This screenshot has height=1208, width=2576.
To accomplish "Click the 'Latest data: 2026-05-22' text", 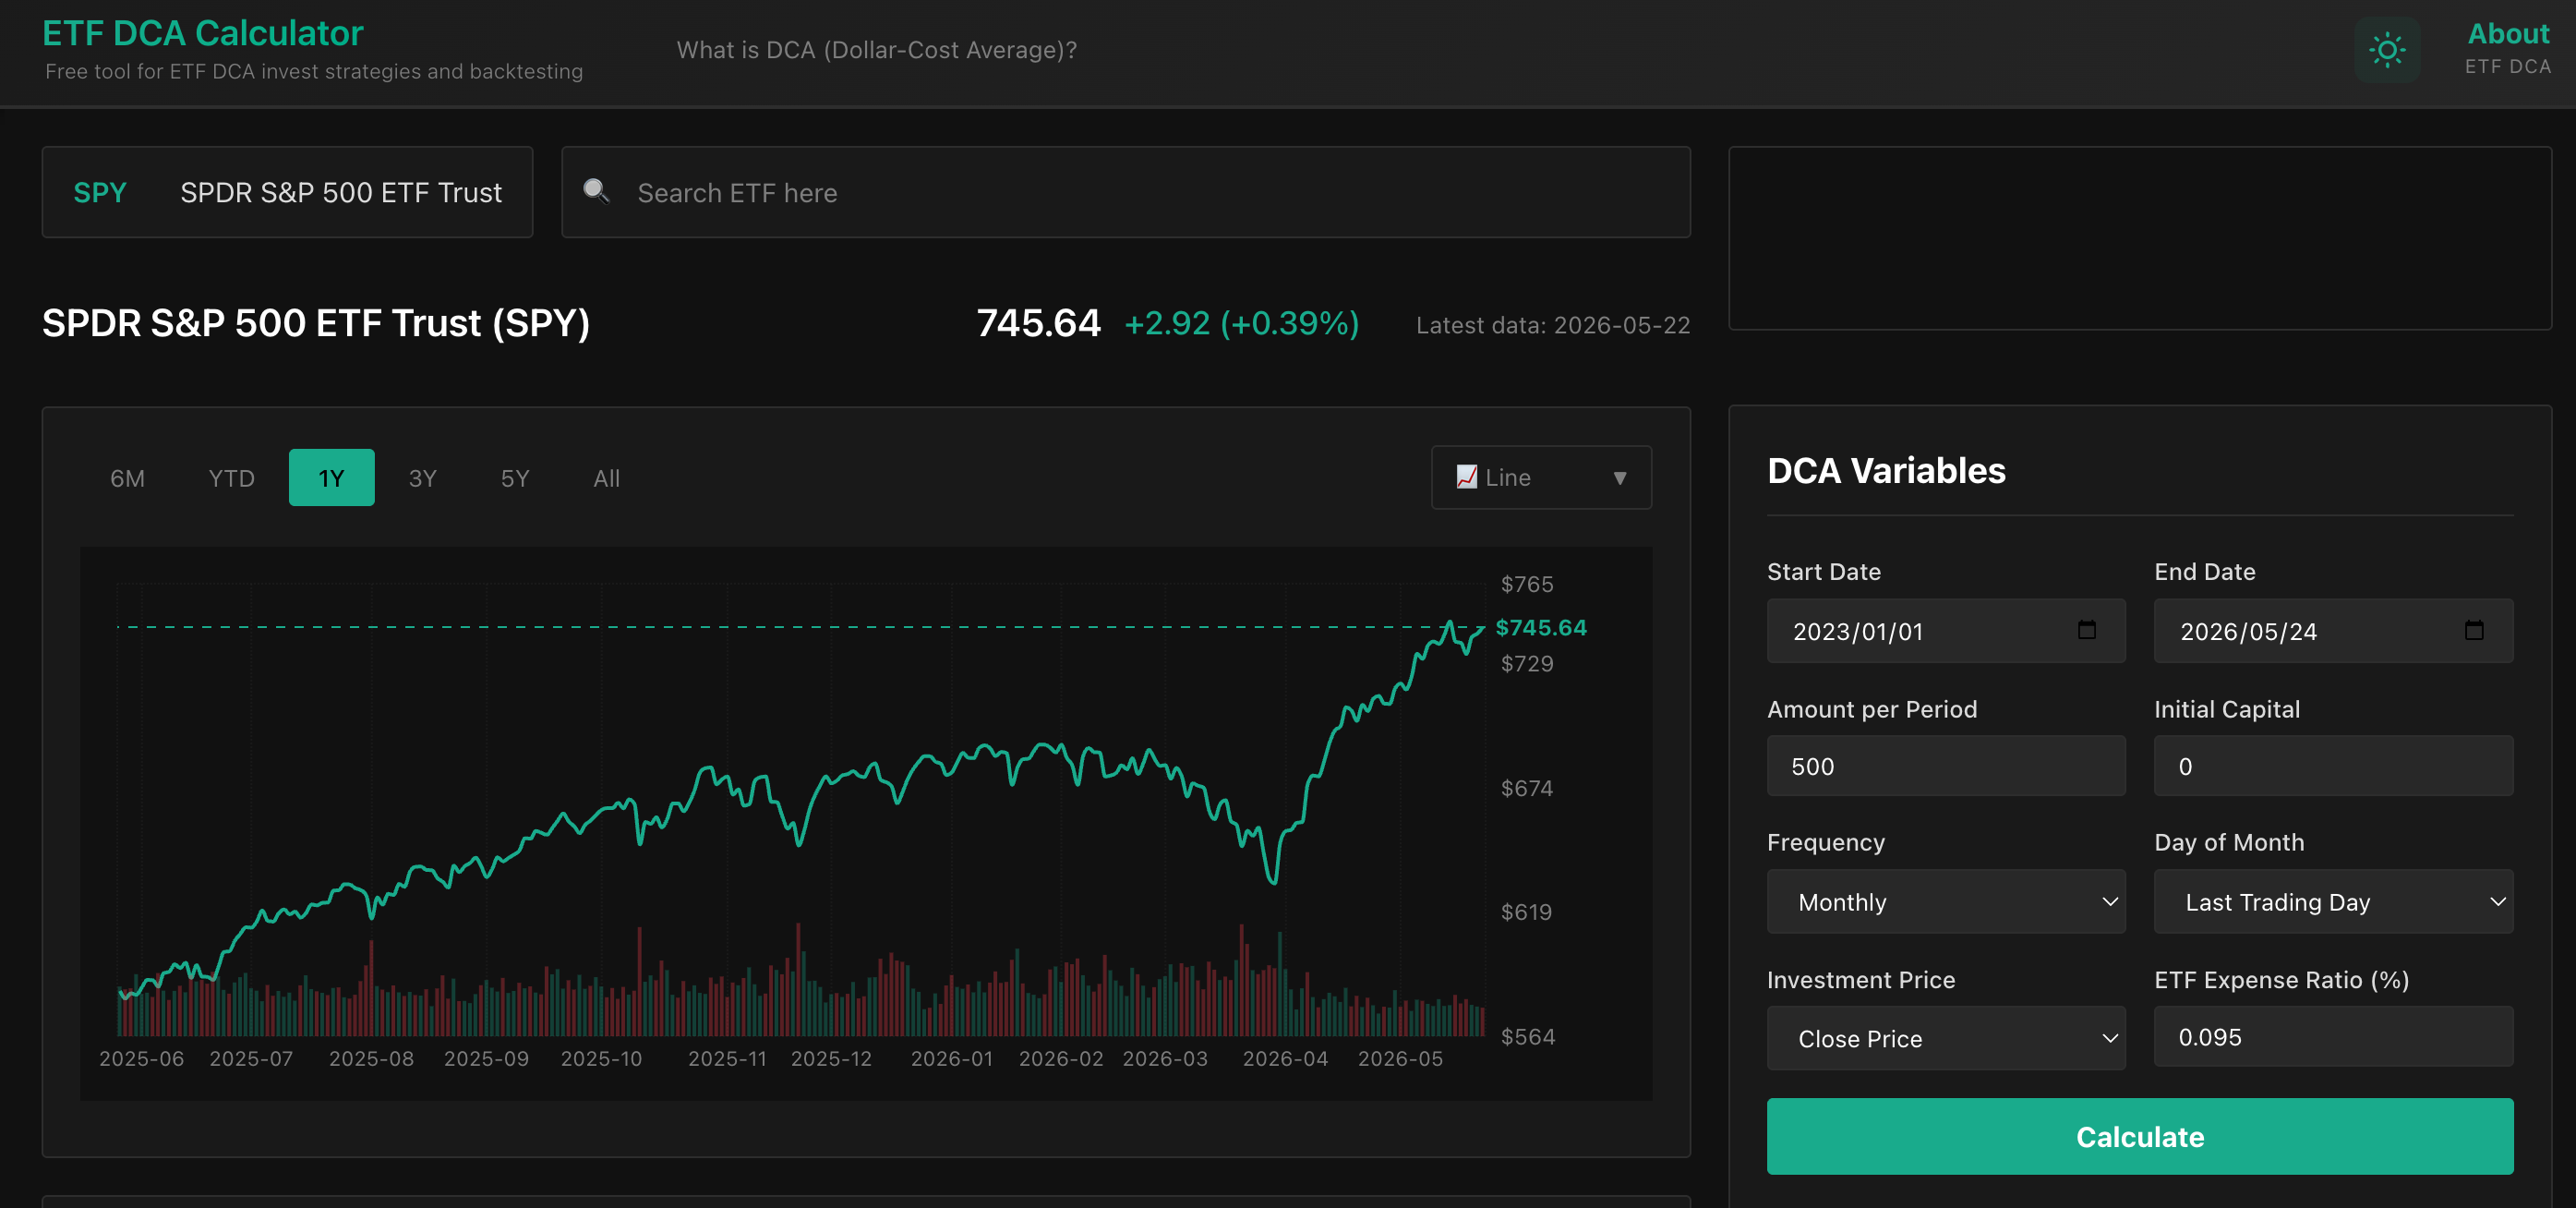I will pyautogui.click(x=1553, y=325).
